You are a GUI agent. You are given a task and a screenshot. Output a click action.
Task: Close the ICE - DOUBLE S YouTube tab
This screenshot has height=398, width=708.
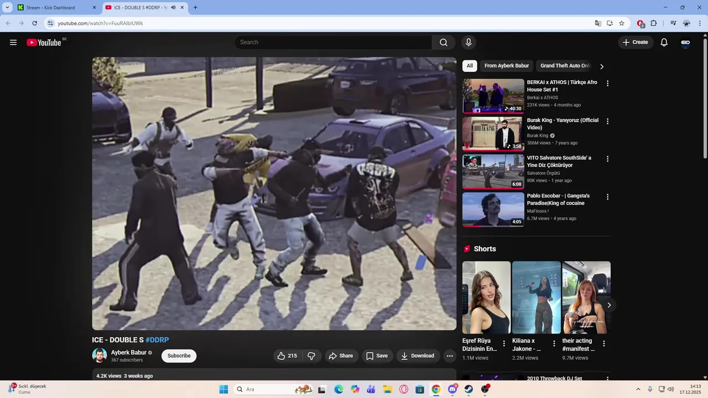tap(182, 8)
